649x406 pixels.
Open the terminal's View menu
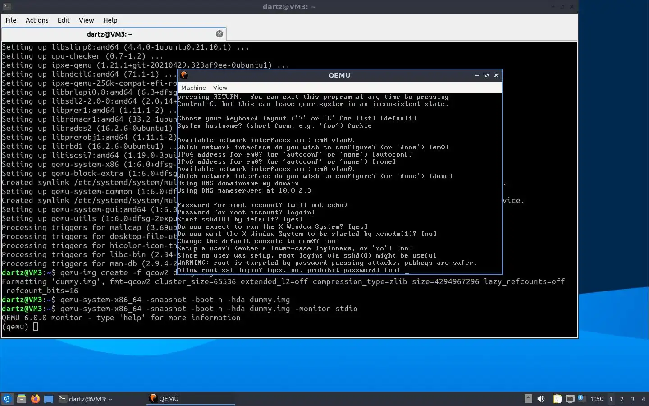coord(86,20)
